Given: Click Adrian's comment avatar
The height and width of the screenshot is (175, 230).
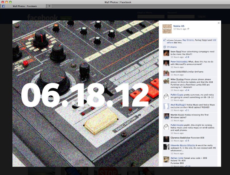Looking at the screenshot, I should click(166, 160).
